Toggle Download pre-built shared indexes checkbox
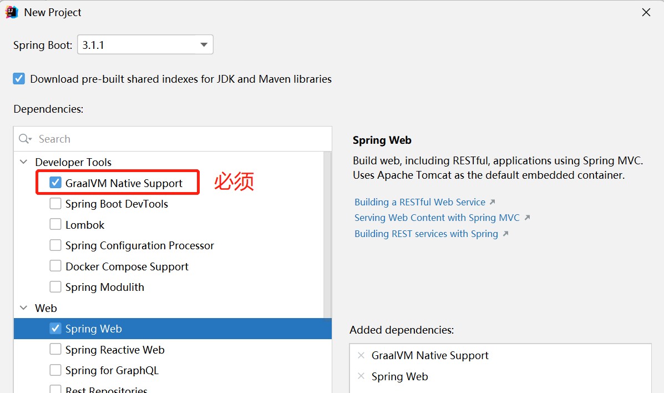664x393 pixels. [x=19, y=79]
